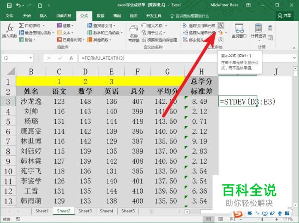Image resolution: width=299 pixels, height=223 pixels.
Task: Open the 最近使用的函数 recently used list
Action: point(36,33)
